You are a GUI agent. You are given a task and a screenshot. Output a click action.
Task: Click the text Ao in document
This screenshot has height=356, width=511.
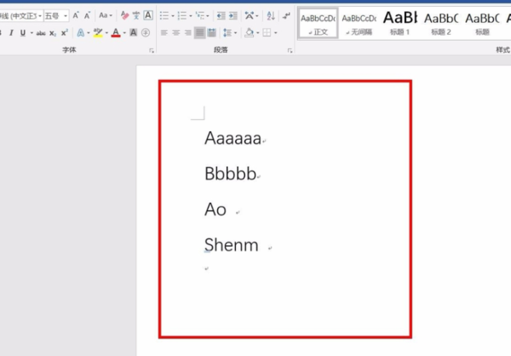point(215,210)
